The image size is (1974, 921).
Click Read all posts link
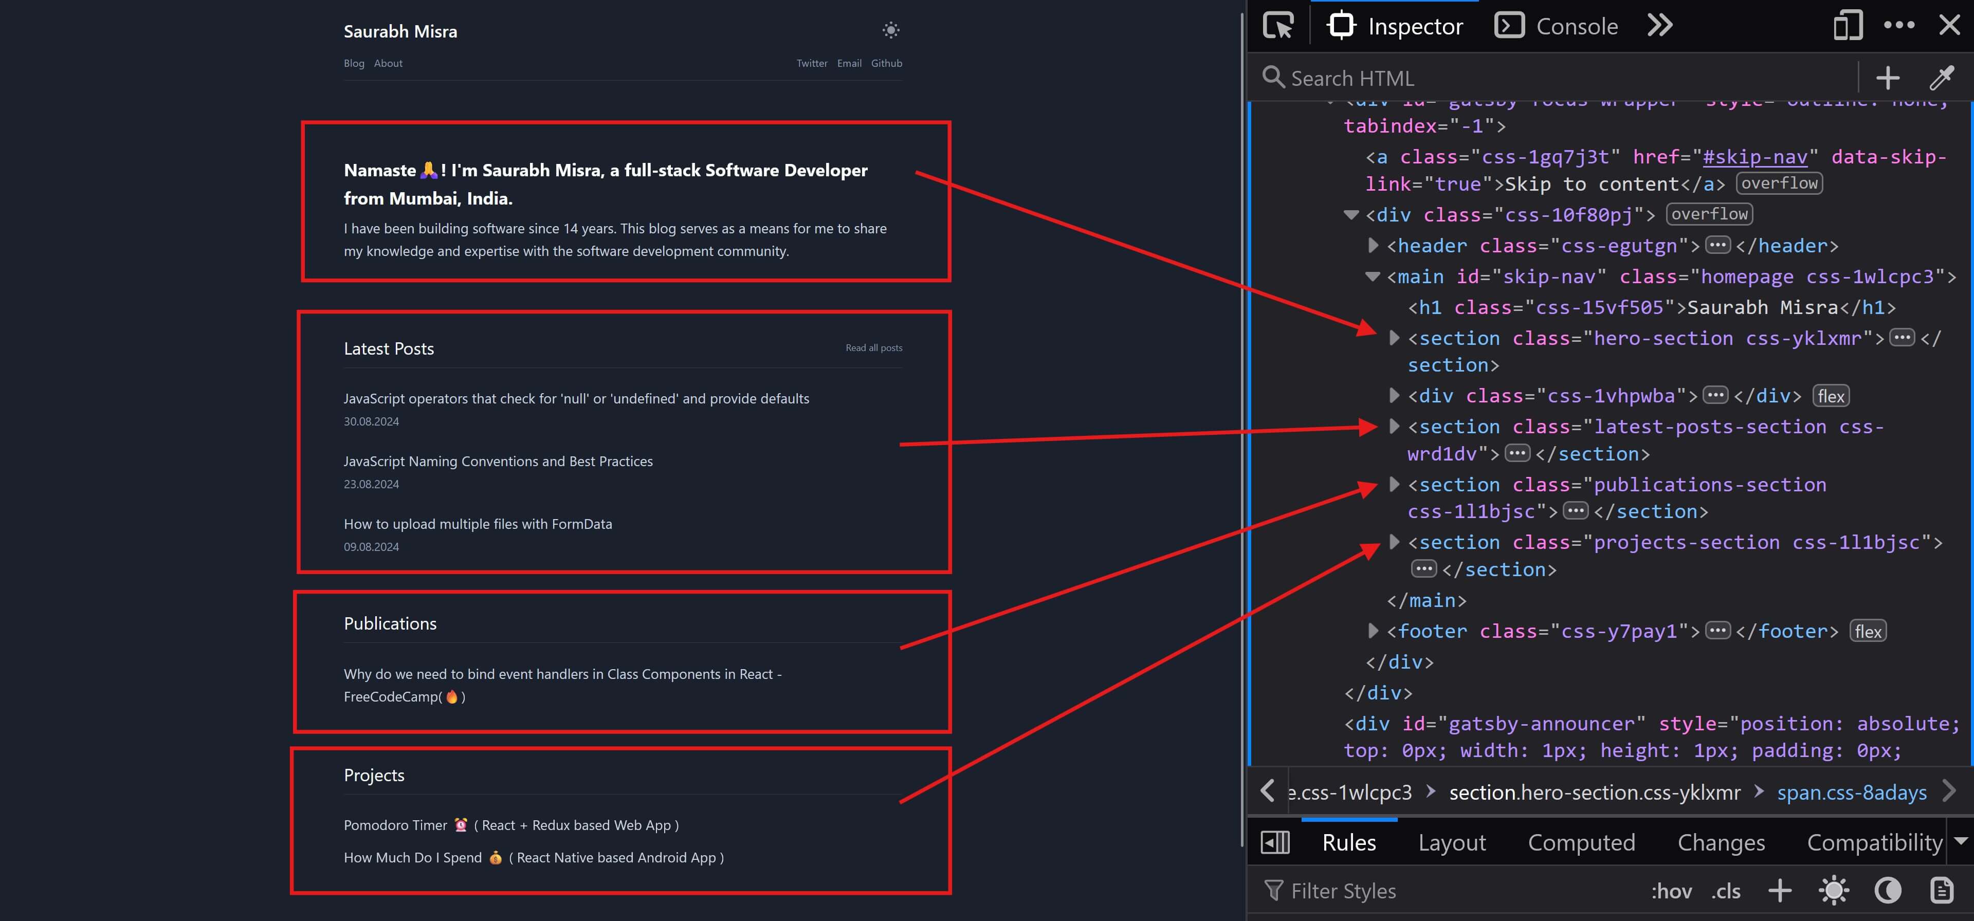point(873,348)
